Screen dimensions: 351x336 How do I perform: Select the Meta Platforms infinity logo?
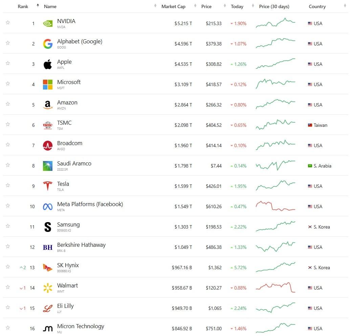tap(48, 206)
